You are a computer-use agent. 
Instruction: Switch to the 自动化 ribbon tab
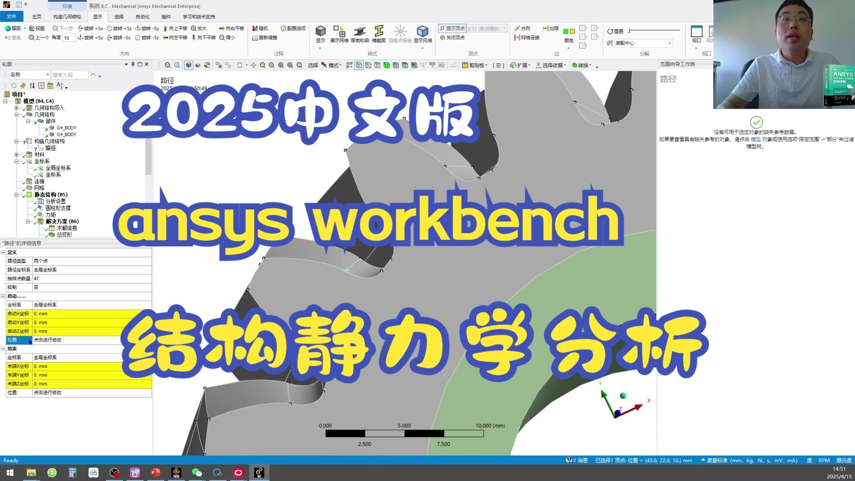142,16
